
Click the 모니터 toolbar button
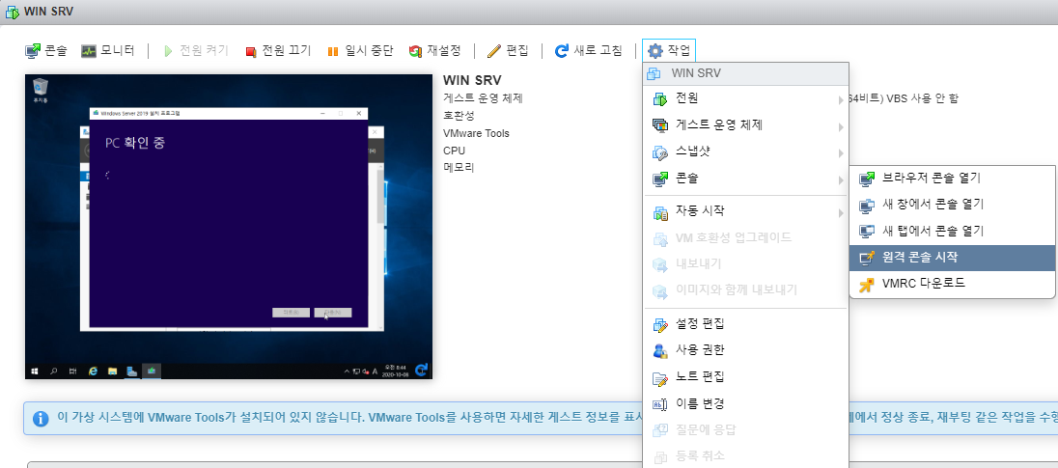click(x=108, y=50)
